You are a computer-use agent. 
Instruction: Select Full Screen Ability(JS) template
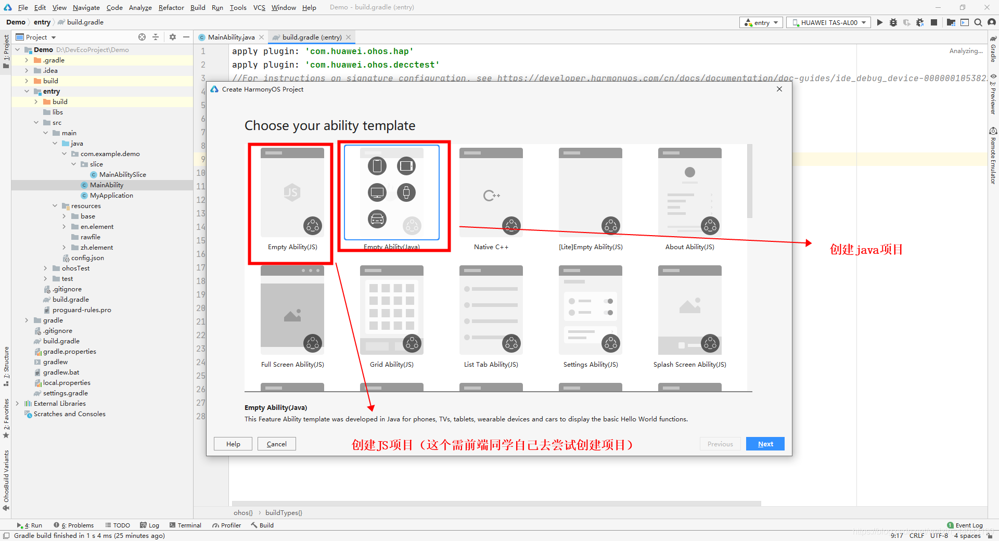(x=292, y=317)
